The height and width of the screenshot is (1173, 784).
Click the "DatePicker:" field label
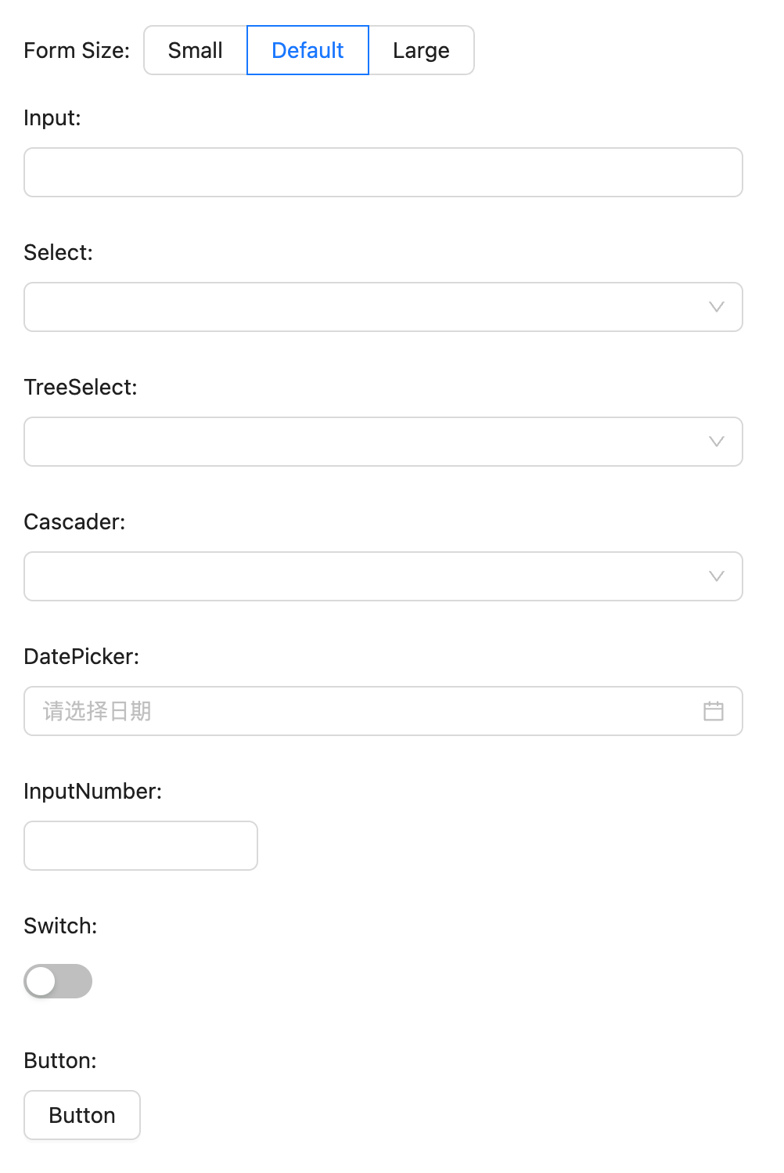click(81, 656)
